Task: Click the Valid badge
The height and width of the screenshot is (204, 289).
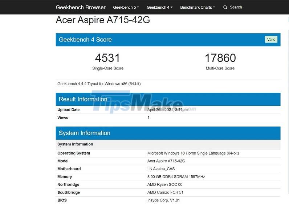Action: click(x=271, y=39)
